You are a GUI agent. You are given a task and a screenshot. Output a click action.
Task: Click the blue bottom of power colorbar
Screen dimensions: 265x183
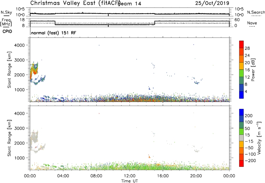click(241, 95)
